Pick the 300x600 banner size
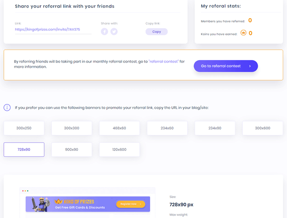 263,128
